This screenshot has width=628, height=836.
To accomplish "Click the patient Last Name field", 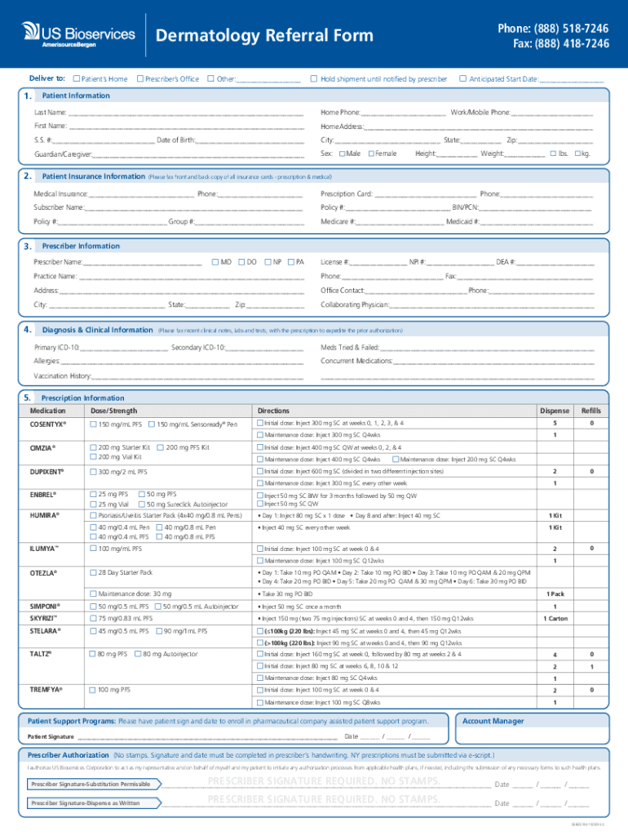I will pyautogui.click(x=186, y=113).
